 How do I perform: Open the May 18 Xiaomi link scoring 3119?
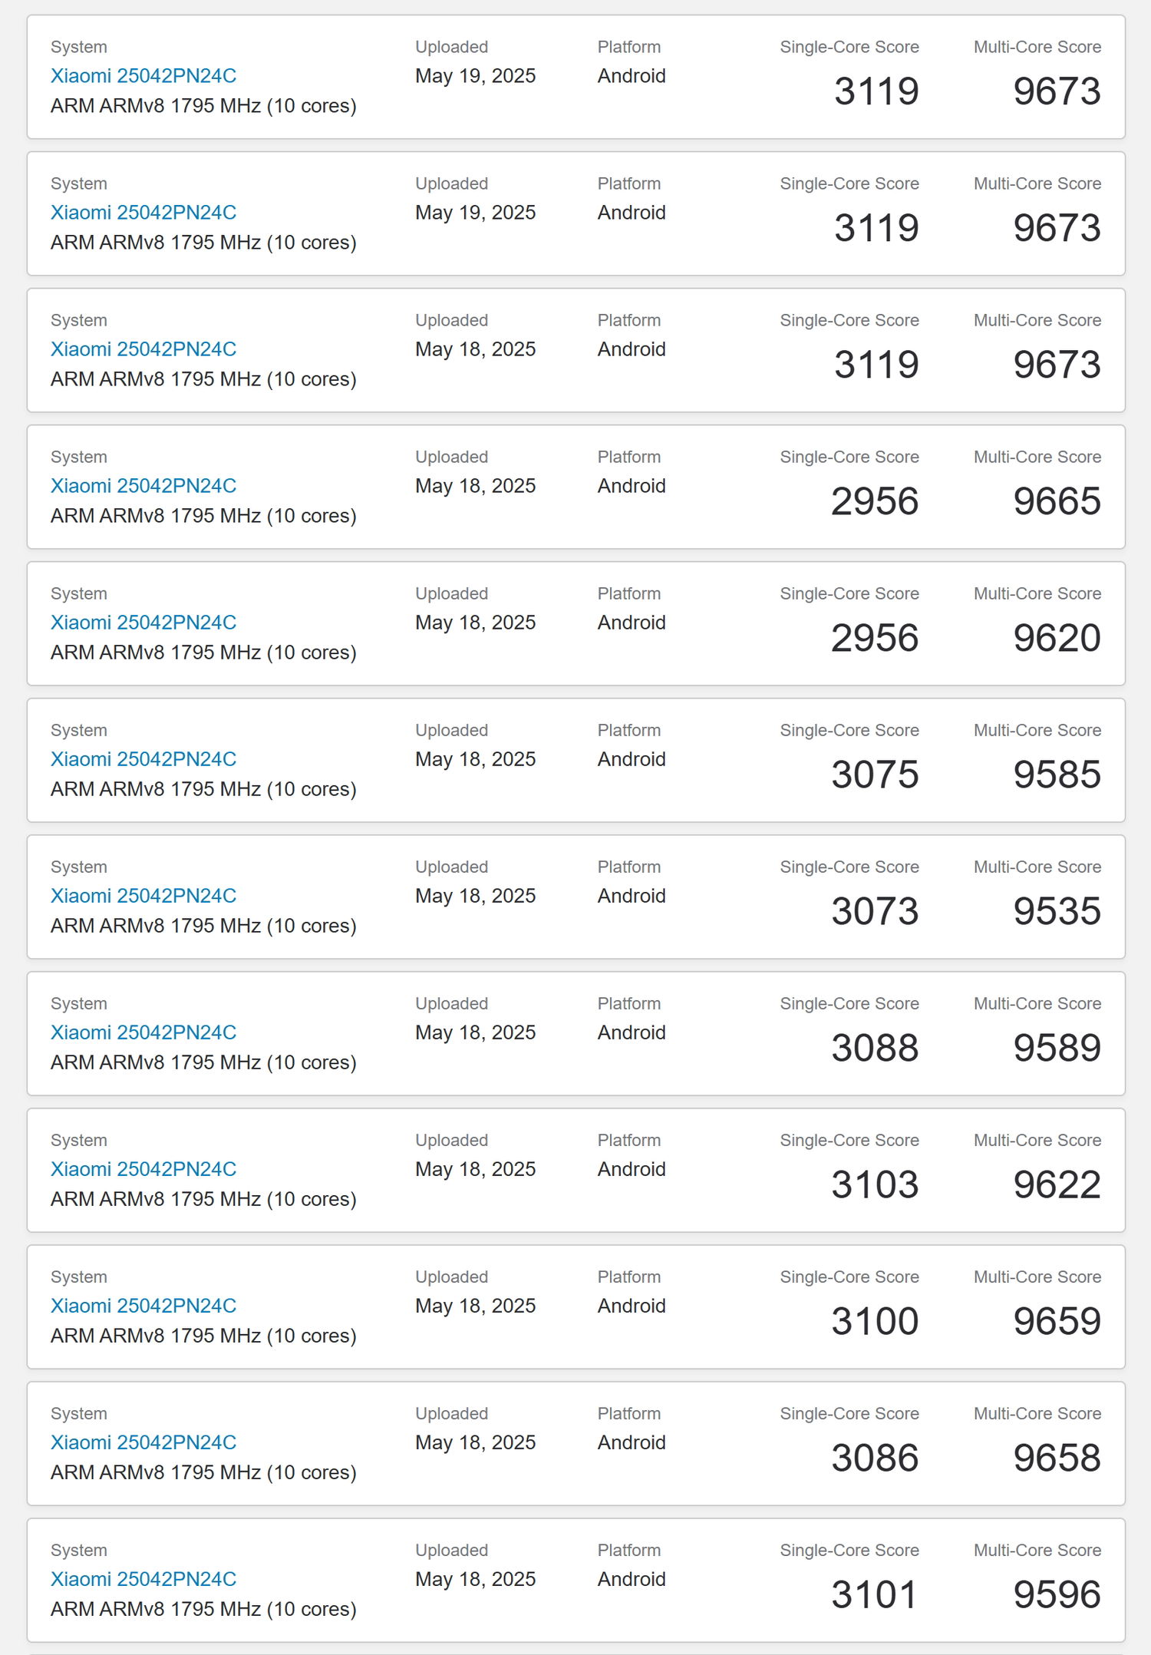coord(143,349)
